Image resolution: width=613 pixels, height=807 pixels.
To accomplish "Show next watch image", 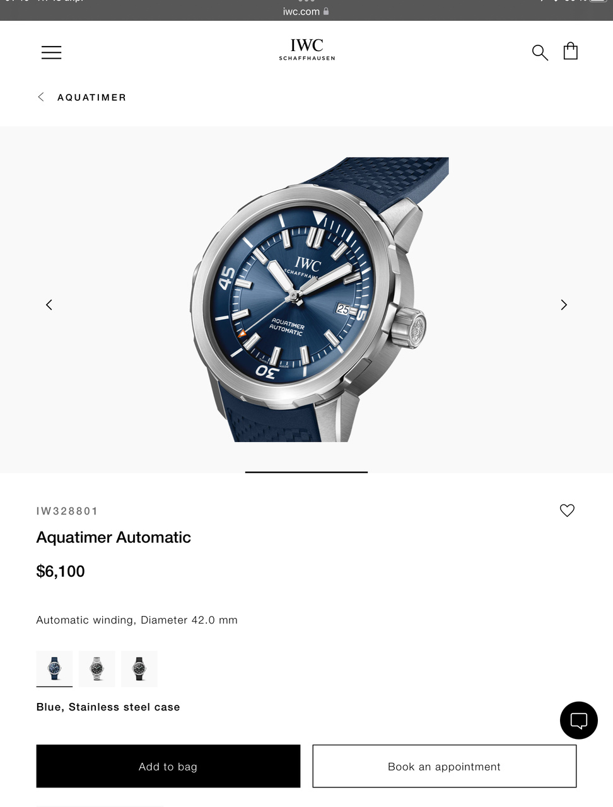I will [564, 305].
